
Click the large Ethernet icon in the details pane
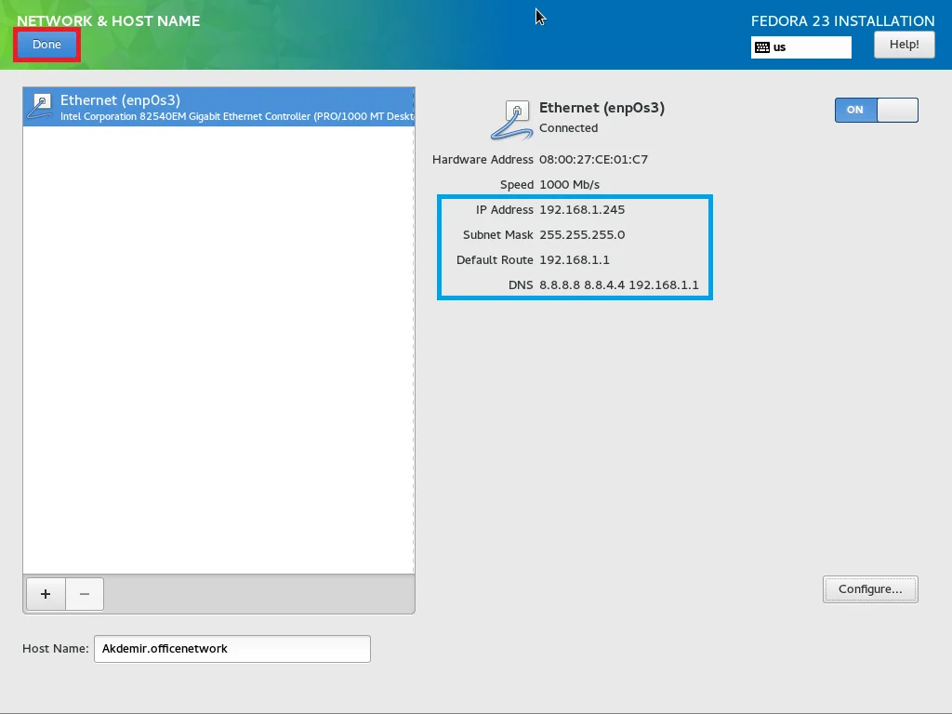click(512, 120)
